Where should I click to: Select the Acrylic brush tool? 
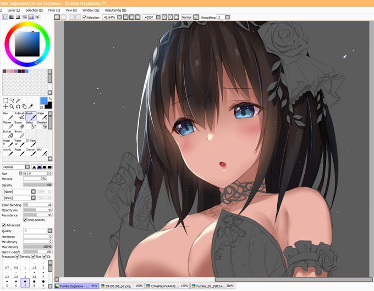(8, 152)
